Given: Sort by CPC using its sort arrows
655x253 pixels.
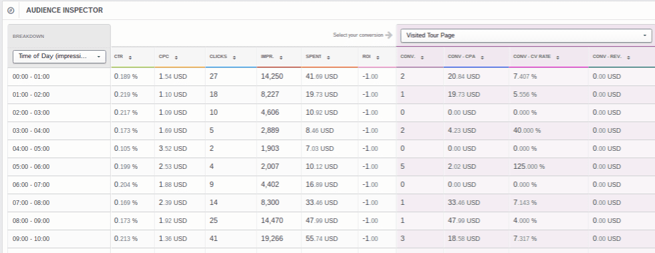Looking at the screenshot, I should point(176,57).
